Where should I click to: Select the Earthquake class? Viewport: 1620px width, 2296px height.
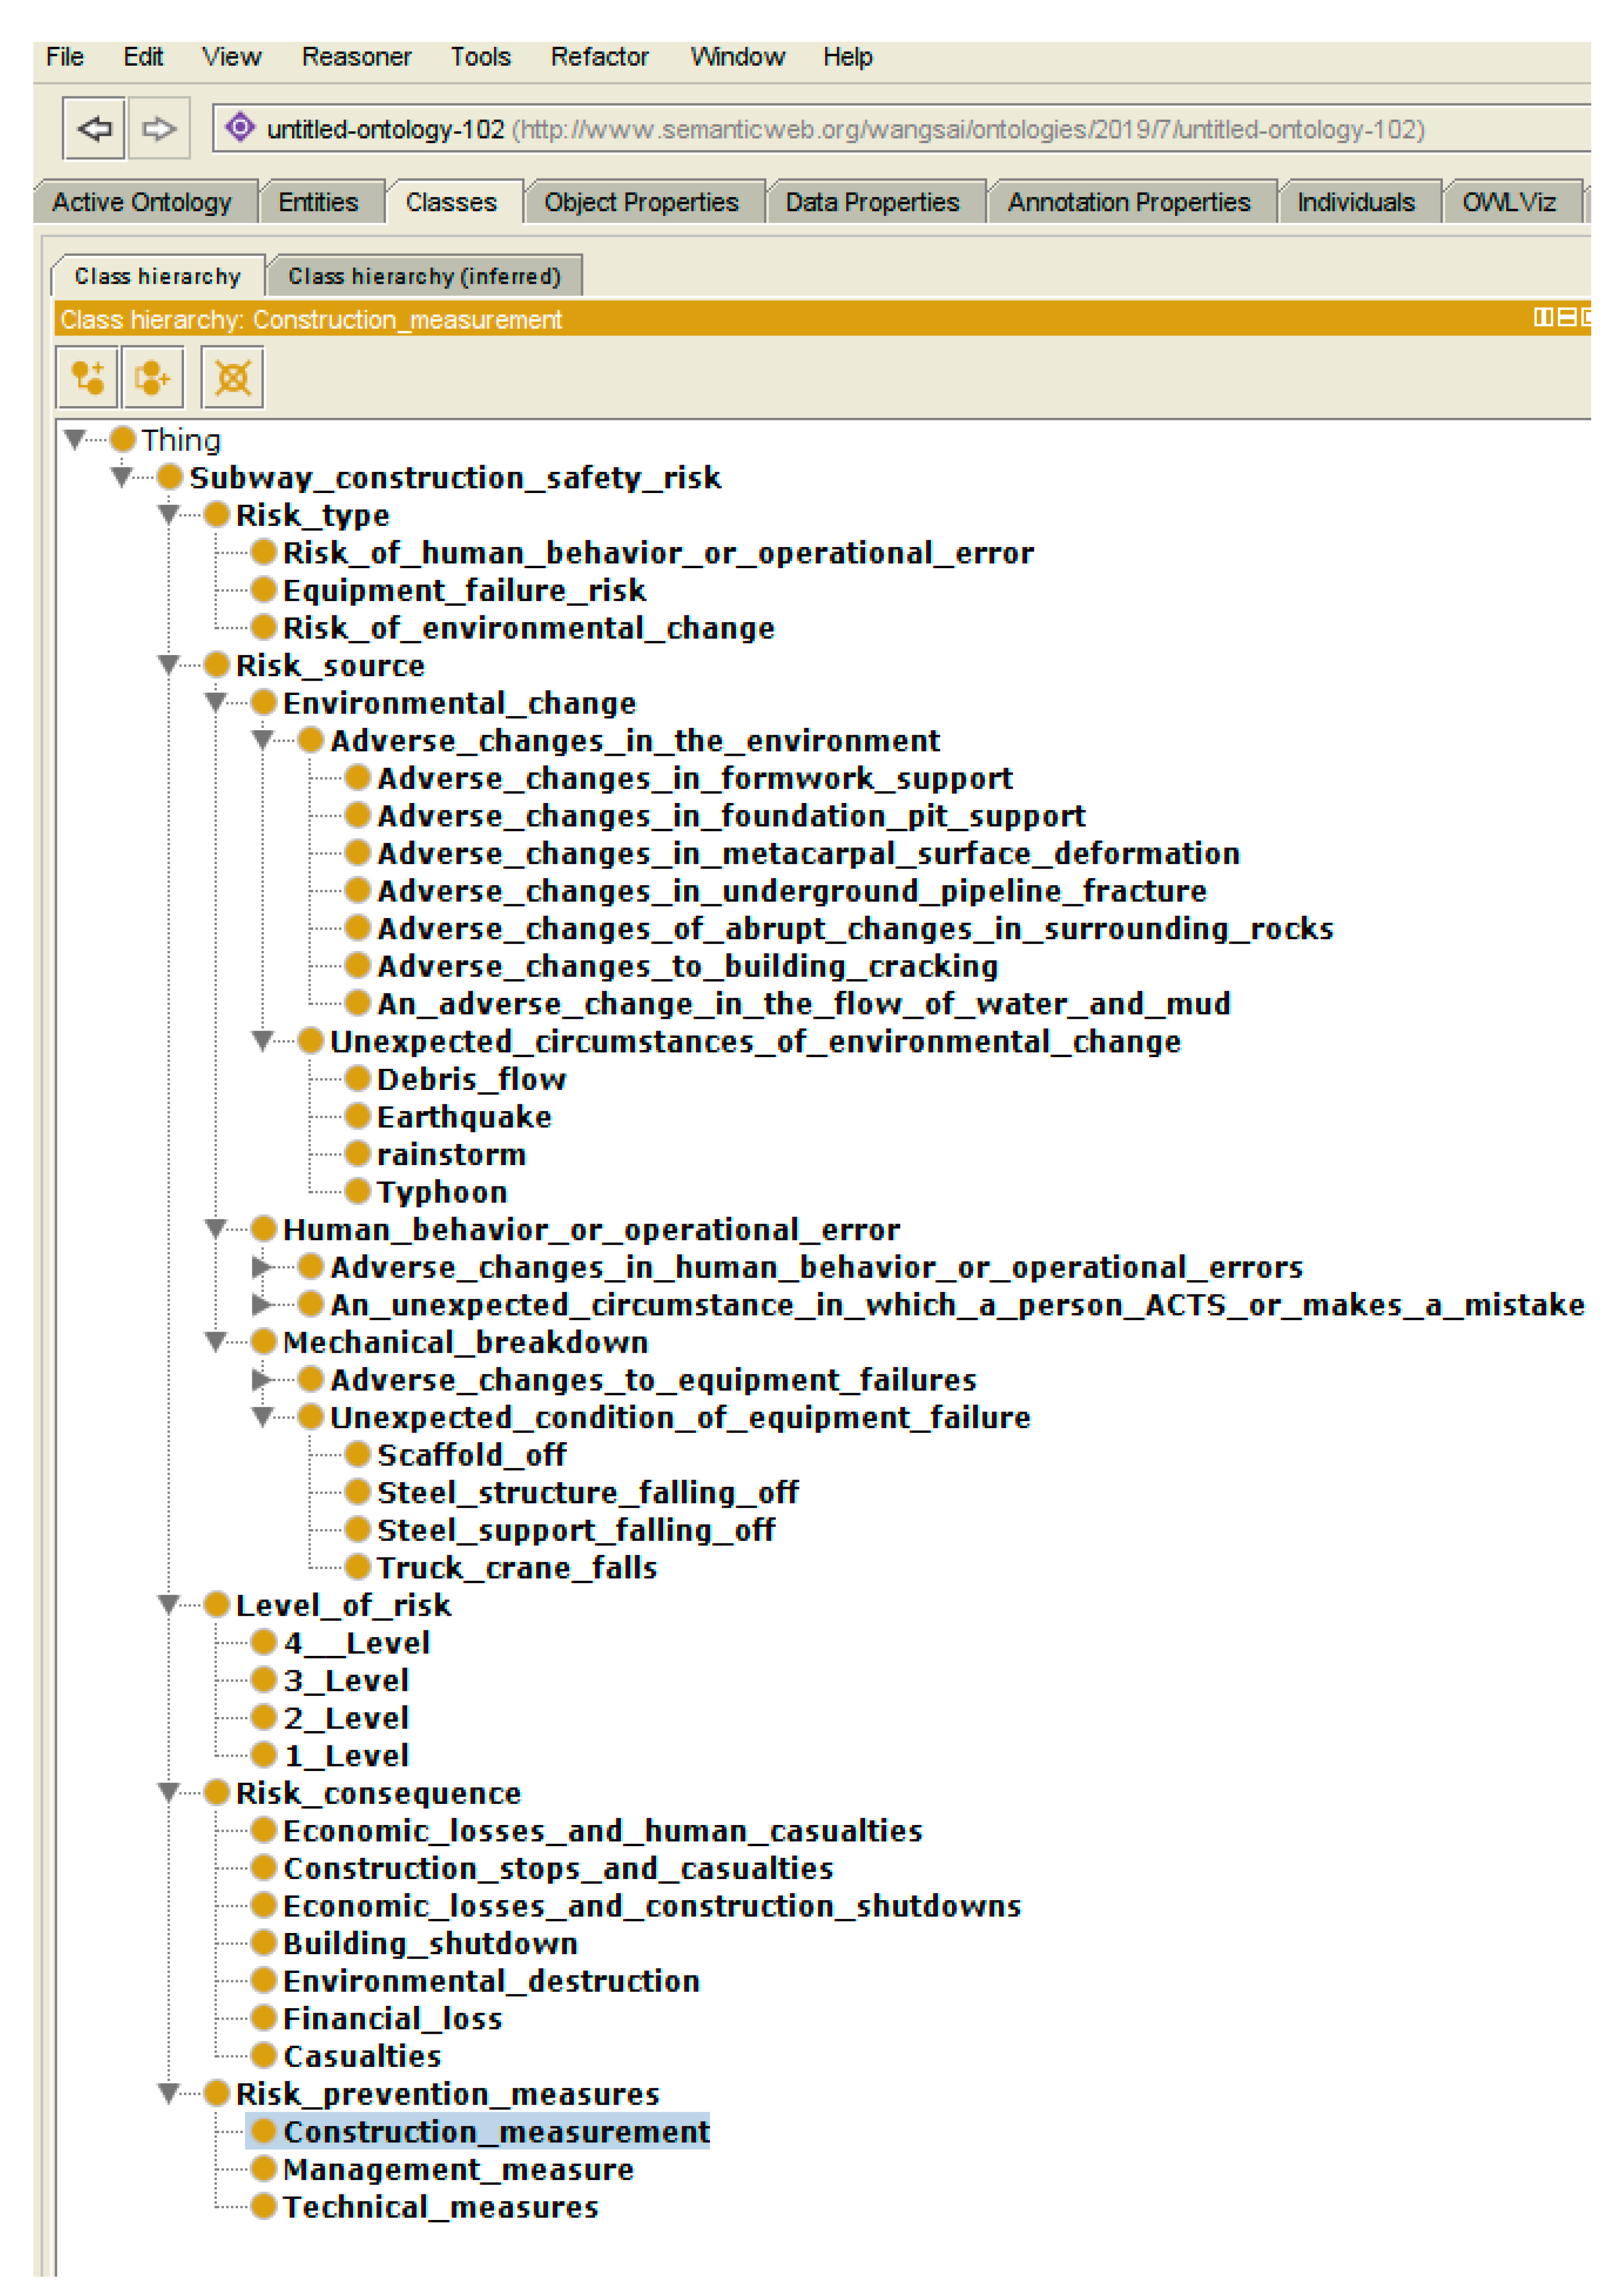coord(463,1117)
